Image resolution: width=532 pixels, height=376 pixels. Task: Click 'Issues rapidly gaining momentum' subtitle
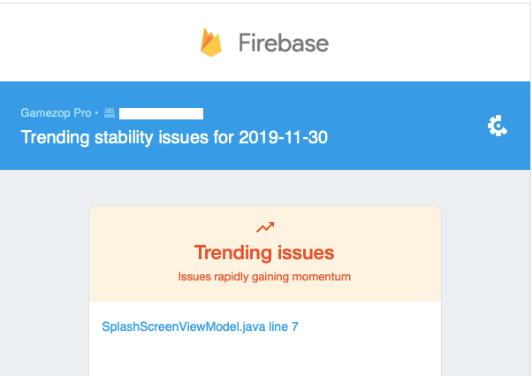[x=264, y=277]
